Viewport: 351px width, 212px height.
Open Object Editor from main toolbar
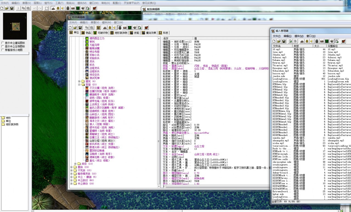(68, 8)
